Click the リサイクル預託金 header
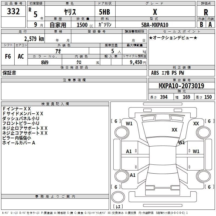Image resolution: width=216 pixels, height=216 pixels. pyautogui.click(x=134, y=56)
